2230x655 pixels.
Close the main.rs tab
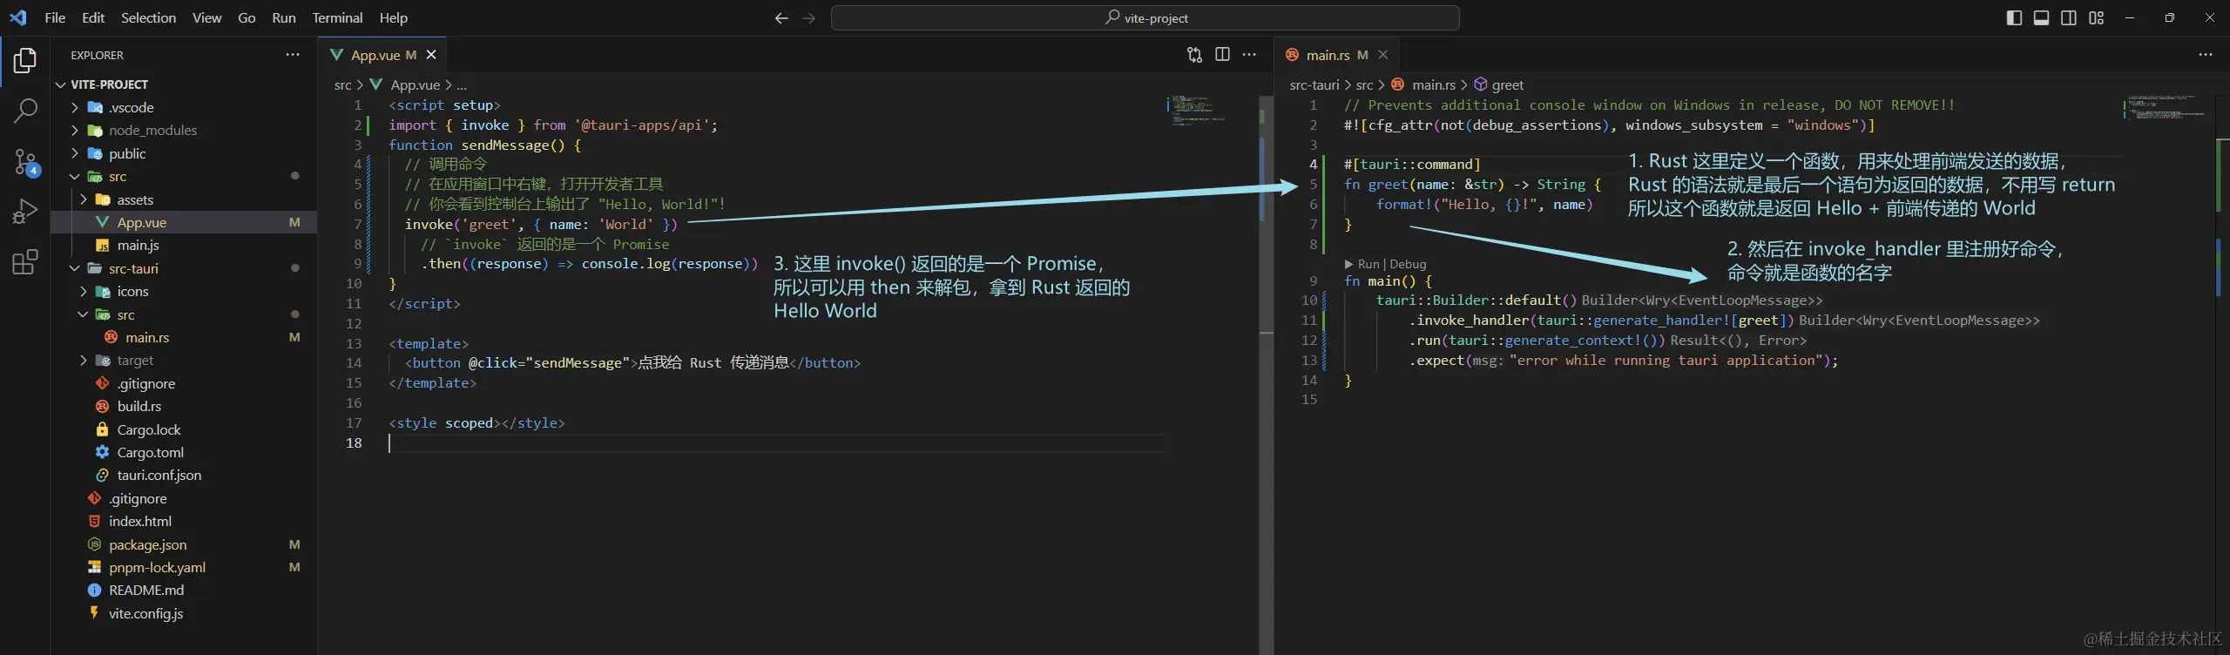point(1383,55)
